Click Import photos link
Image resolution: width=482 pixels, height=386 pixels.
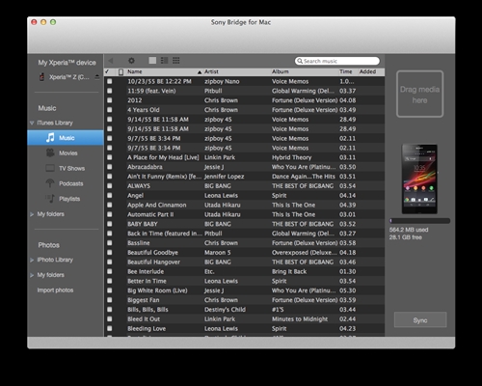[55, 290]
